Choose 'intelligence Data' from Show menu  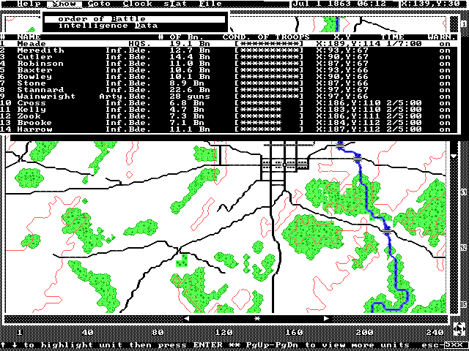point(101,26)
